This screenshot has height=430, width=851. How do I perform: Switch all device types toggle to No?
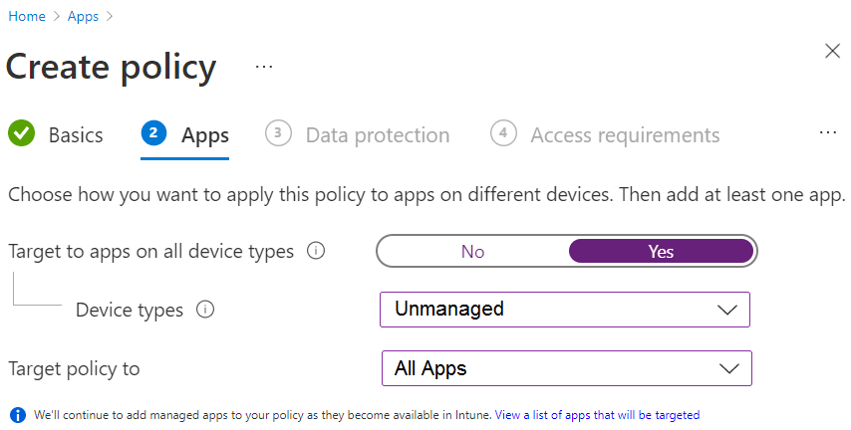472,252
